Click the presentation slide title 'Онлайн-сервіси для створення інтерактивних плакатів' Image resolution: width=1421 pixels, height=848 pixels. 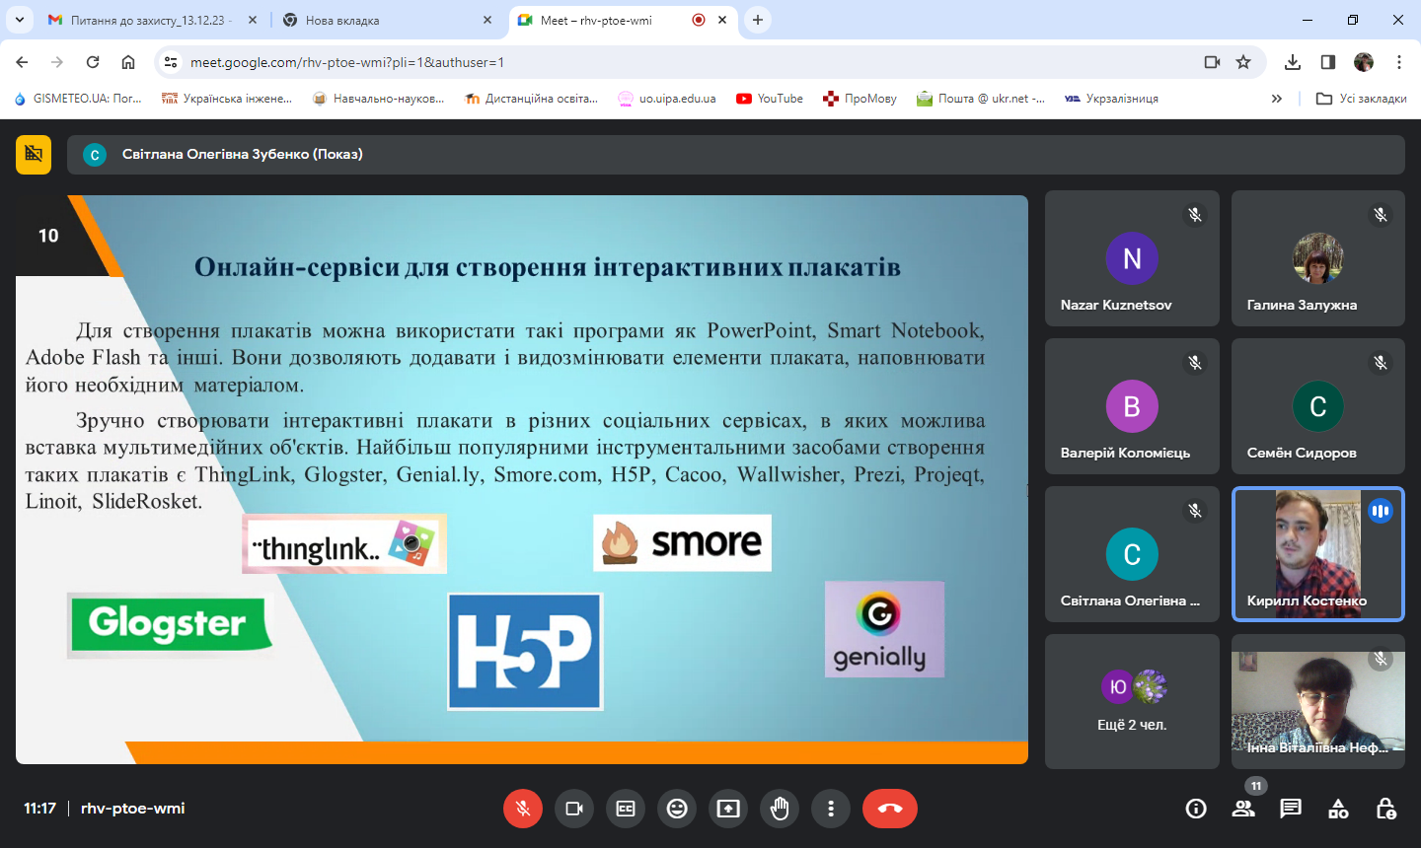point(548,267)
